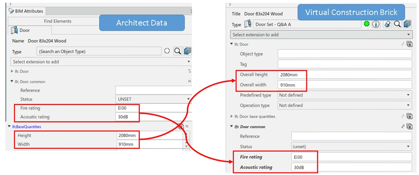Click the Find Elements button
419x175 pixels.
click(58, 21)
